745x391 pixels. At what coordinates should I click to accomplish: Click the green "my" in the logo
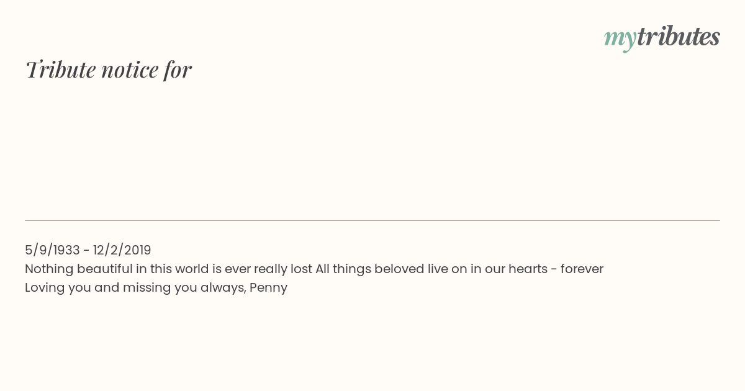click(x=620, y=38)
